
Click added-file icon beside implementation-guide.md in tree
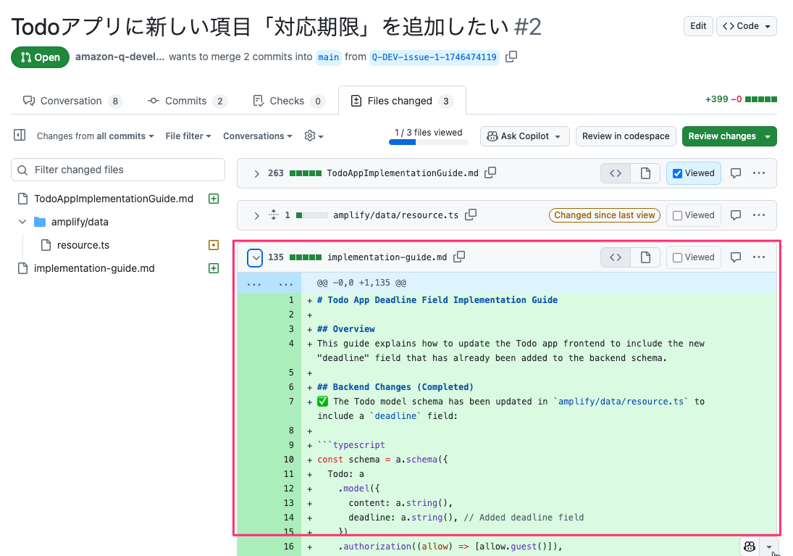click(214, 268)
